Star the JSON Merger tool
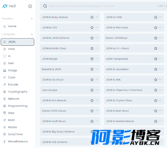Viewport: 167px width, 148px height. (92, 59)
